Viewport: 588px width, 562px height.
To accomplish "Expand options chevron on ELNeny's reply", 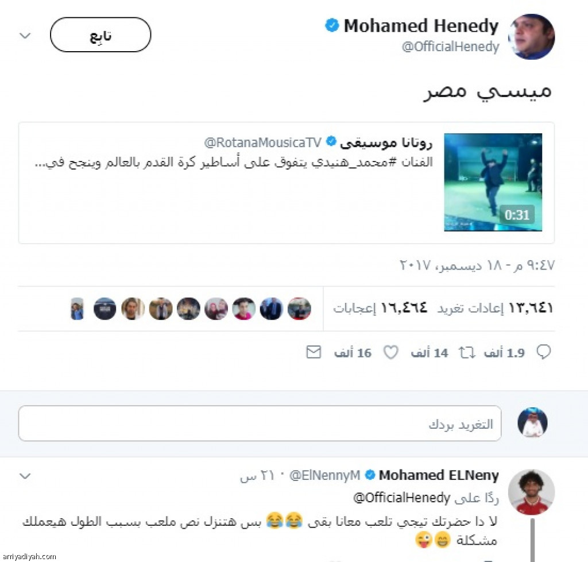I will 25,476.
